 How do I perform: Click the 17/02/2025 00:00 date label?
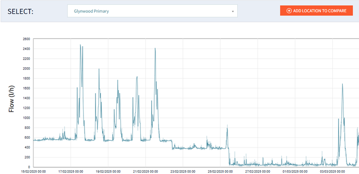coord(71,171)
